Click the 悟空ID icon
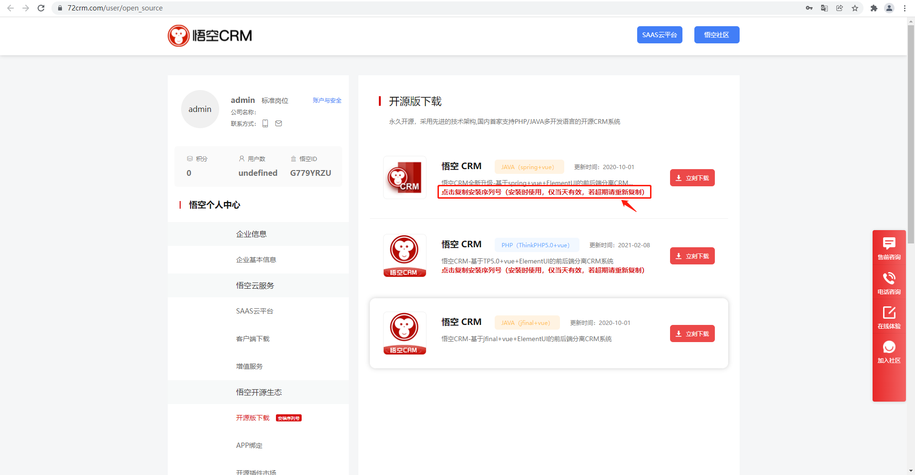The height and width of the screenshot is (475, 915). tap(294, 159)
